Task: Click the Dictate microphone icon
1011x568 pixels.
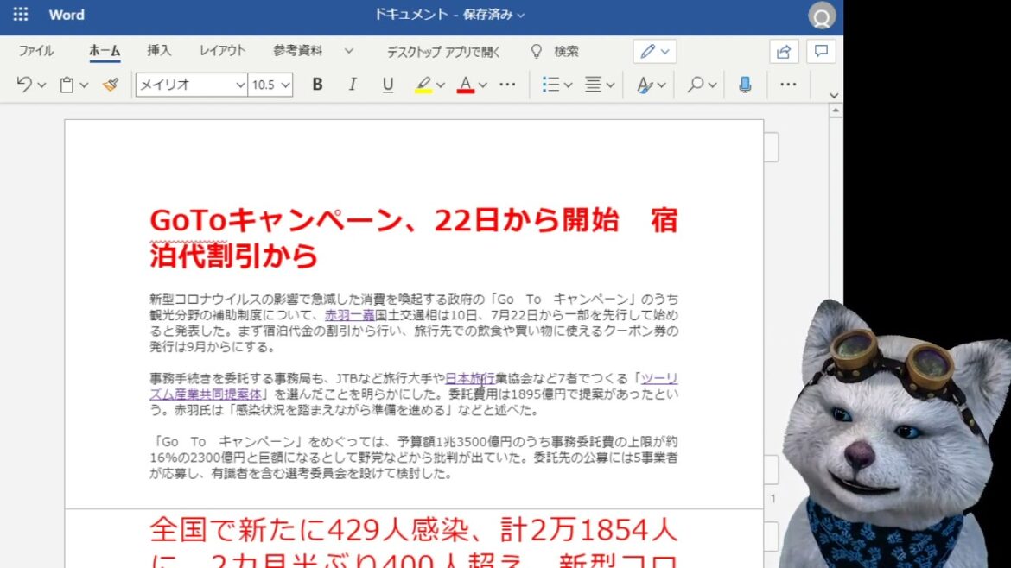Action: pyautogui.click(x=745, y=85)
